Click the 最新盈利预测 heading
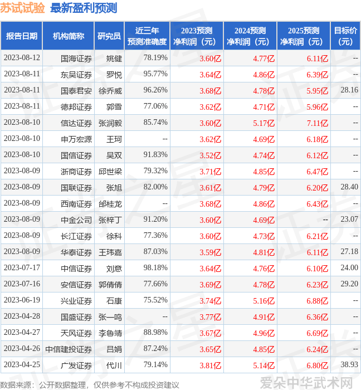 point(84,8)
